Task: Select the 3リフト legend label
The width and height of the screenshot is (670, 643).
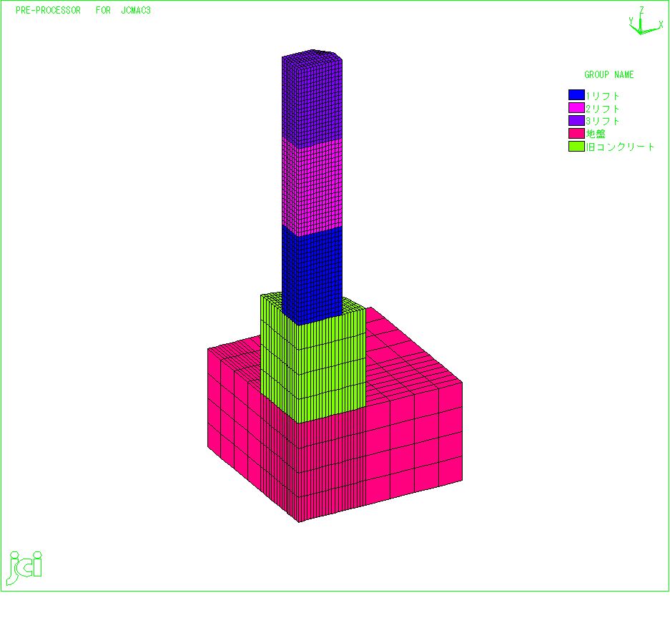Action: coord(603,121)
